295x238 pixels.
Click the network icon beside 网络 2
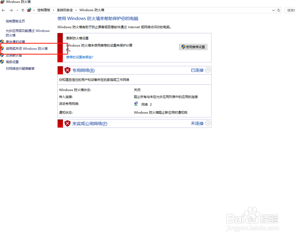[136, 104]
